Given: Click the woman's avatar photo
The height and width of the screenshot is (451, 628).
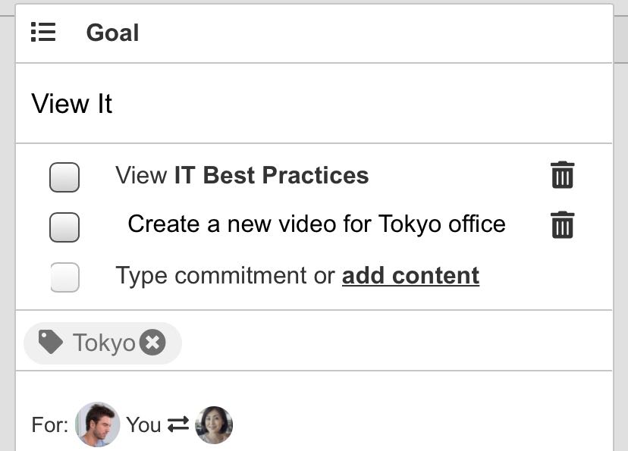Looking at the screenshot, I should [214, 425].
